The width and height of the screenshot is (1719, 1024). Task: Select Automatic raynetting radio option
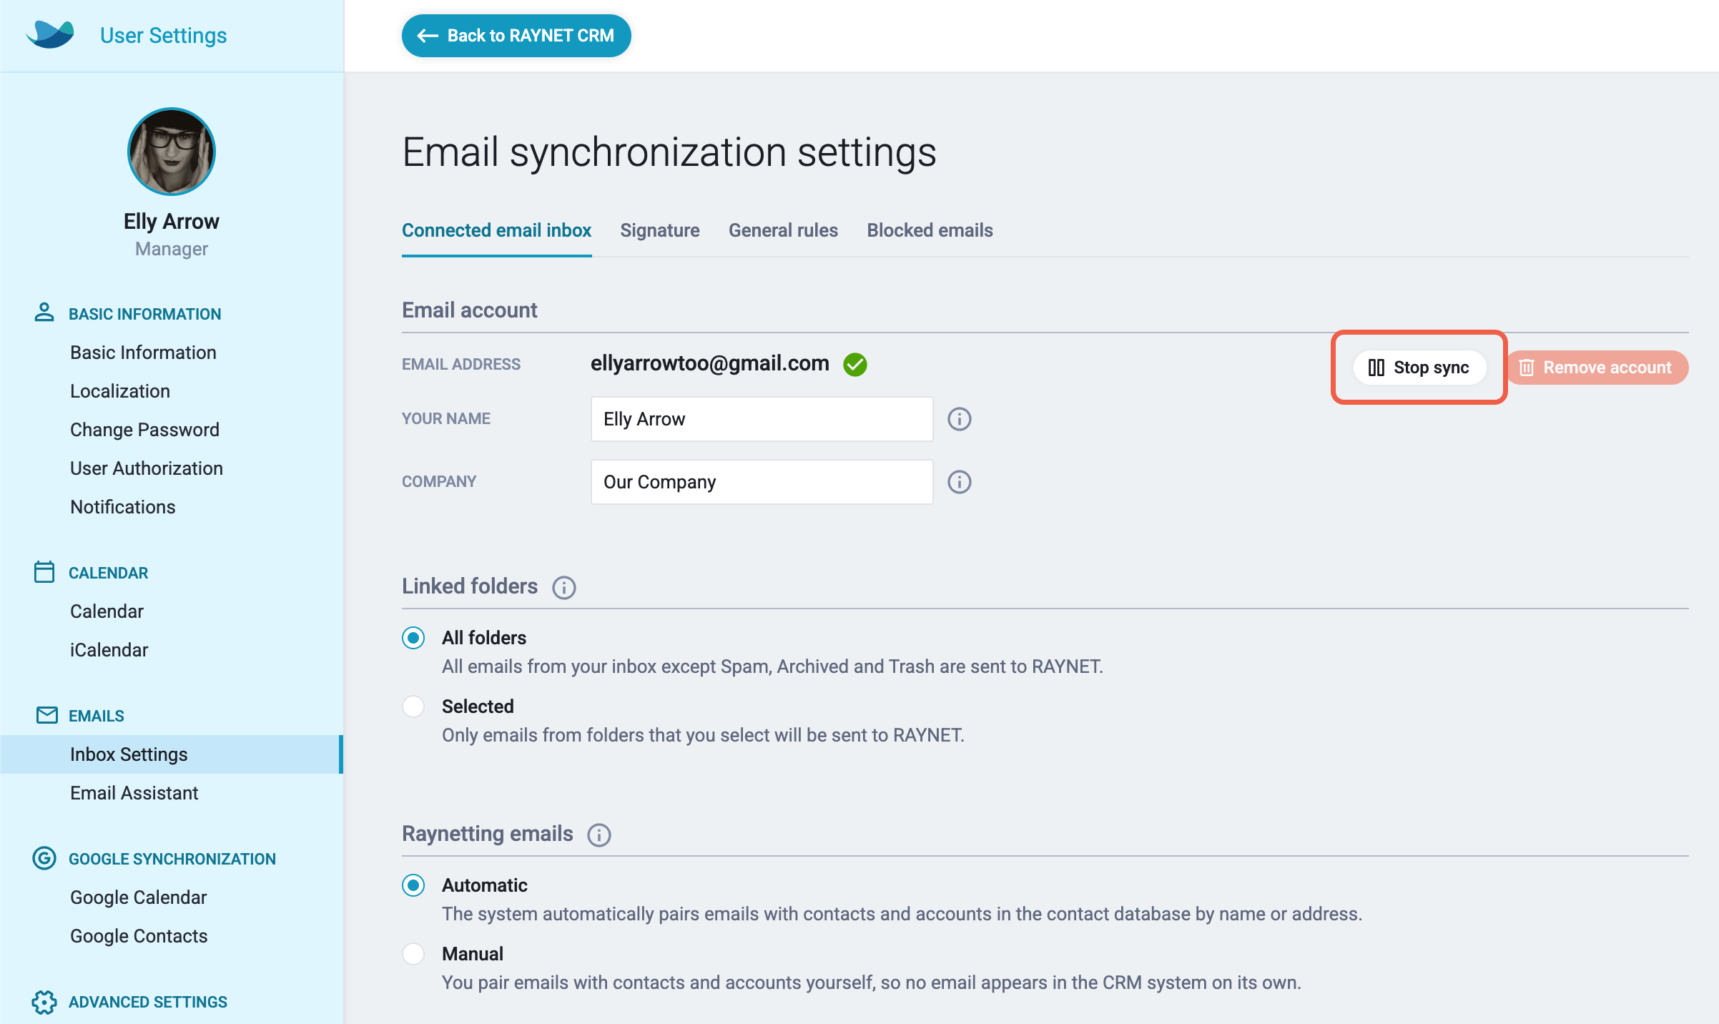[x=413, y=885]
